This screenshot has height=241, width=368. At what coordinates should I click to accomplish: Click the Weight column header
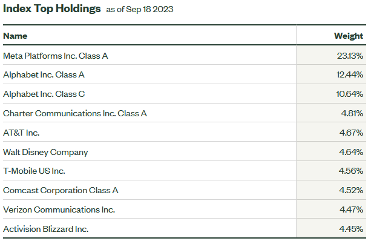pos(349,36)
